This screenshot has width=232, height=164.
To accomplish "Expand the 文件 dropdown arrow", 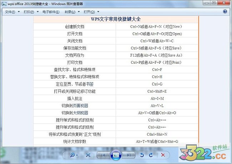I will [19, 12].
